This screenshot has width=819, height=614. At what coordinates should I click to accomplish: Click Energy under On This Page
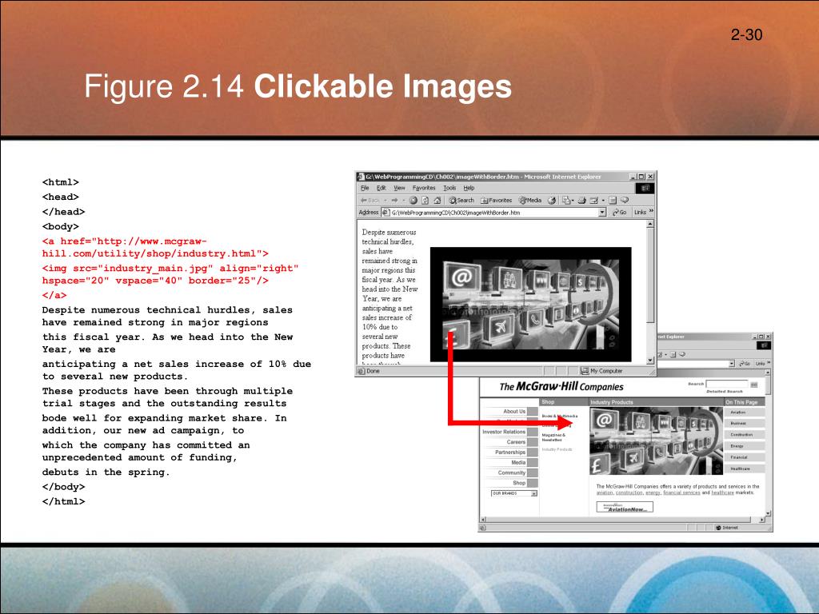(745, 446)
